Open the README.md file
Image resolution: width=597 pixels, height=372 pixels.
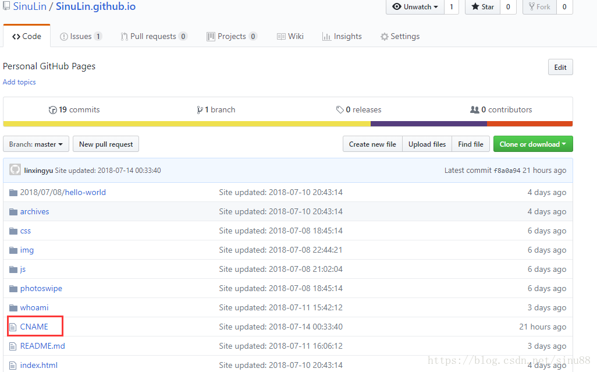tap(42, 346)
